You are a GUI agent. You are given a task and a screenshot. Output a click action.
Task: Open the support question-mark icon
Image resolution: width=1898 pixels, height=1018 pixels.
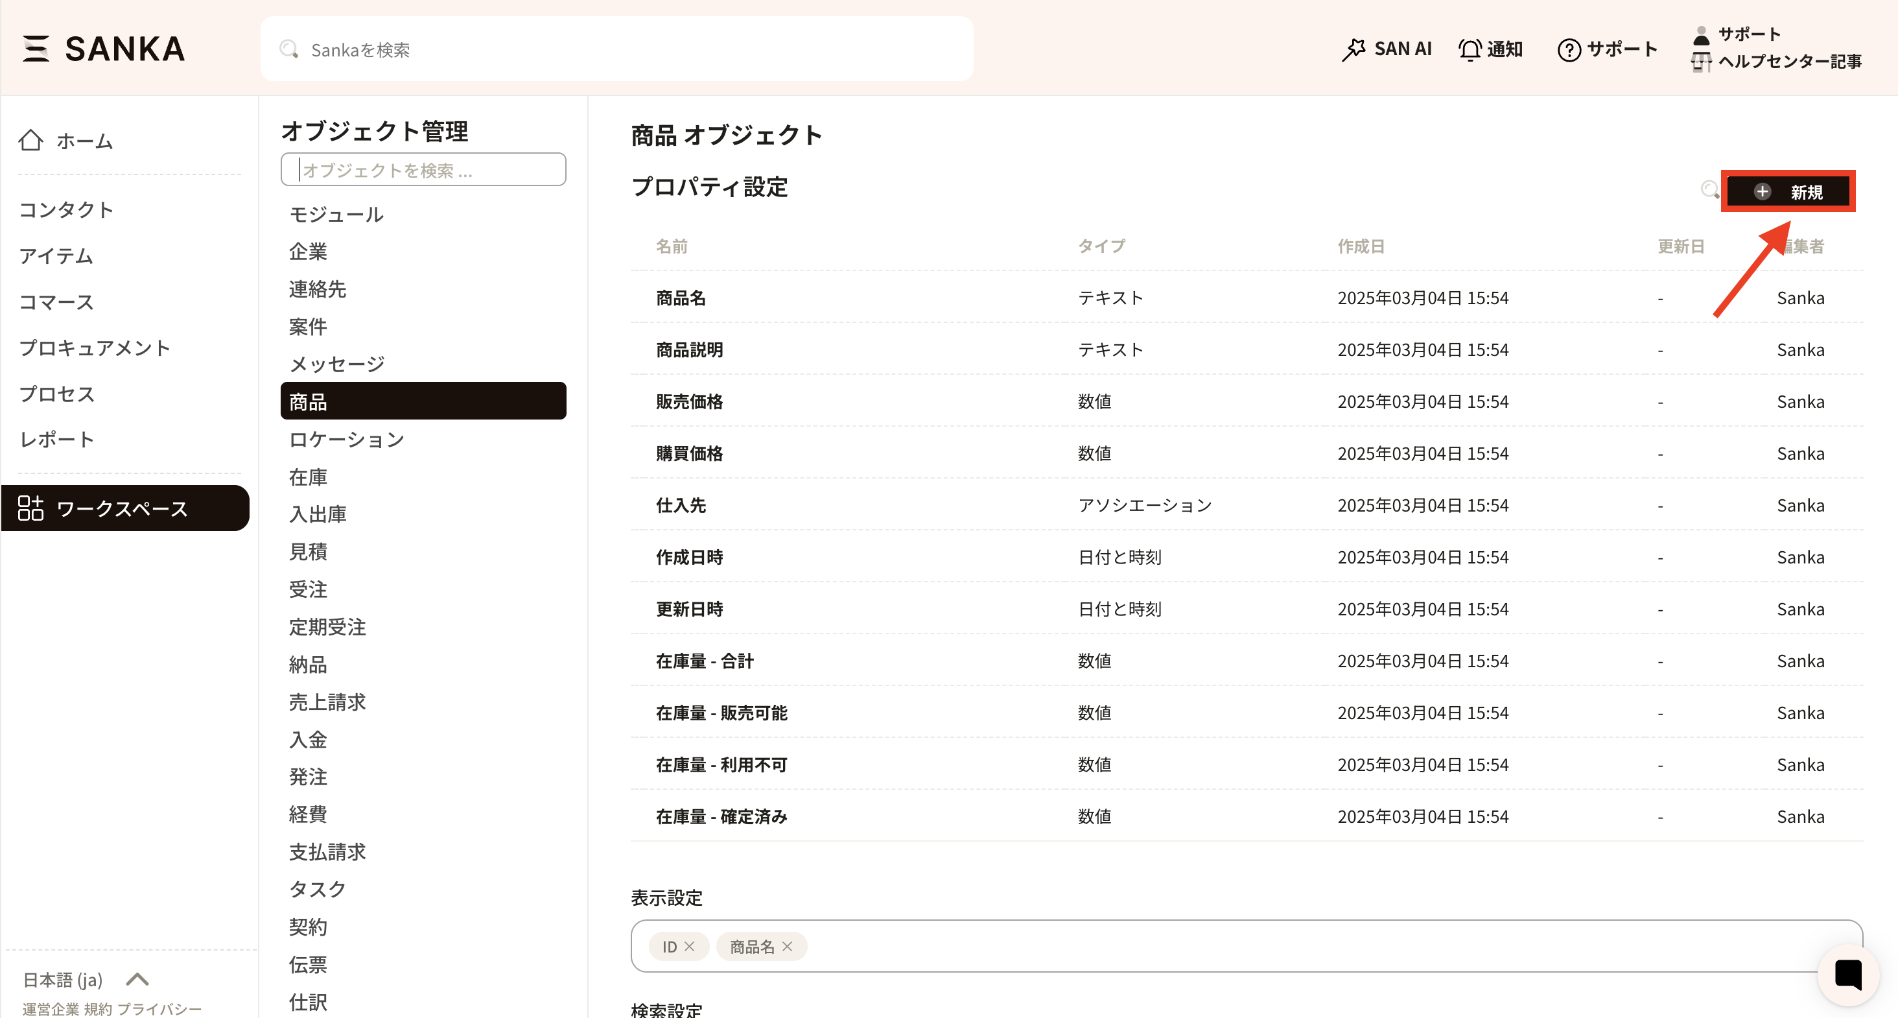click(1569, 49)
